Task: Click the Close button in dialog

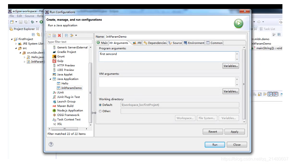Action: pyautogui.click(x=237, y=145)
